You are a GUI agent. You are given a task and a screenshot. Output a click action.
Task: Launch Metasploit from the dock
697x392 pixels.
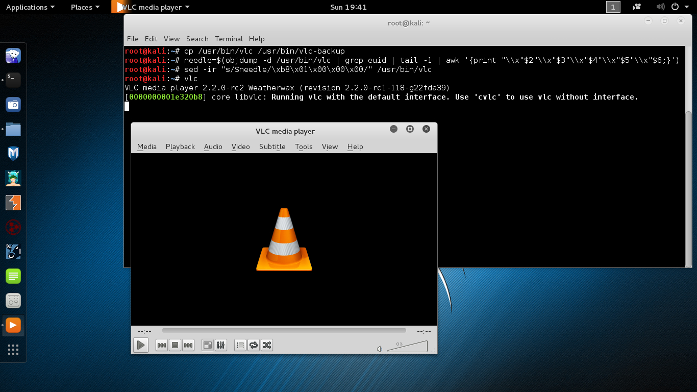click(13, 154)
